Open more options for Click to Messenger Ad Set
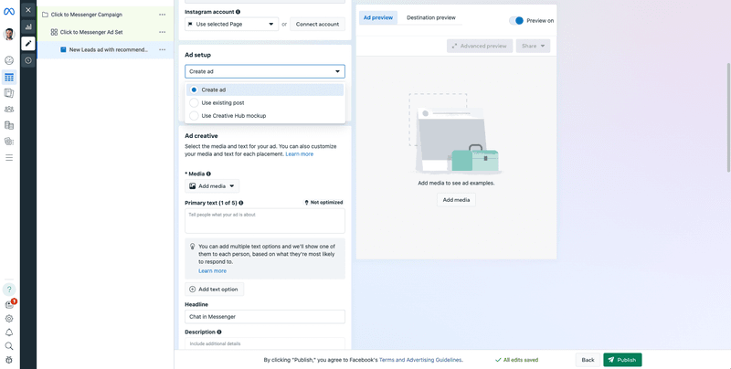731x369 pixels. tap(163, 32)
